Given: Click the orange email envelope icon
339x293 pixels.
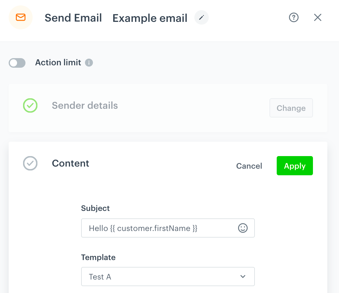Looking at the screenshot, I should (20, 17).
